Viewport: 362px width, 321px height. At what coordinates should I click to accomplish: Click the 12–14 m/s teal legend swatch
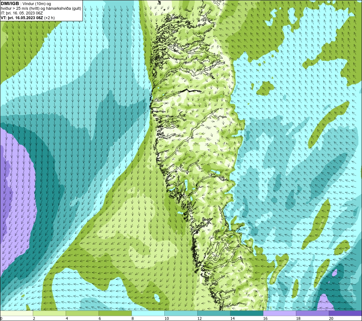pos(214,313)
